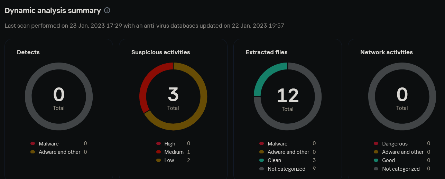Open the Extracted files card heading
This screenshot has height=179, width=445.
click(267, 52)
